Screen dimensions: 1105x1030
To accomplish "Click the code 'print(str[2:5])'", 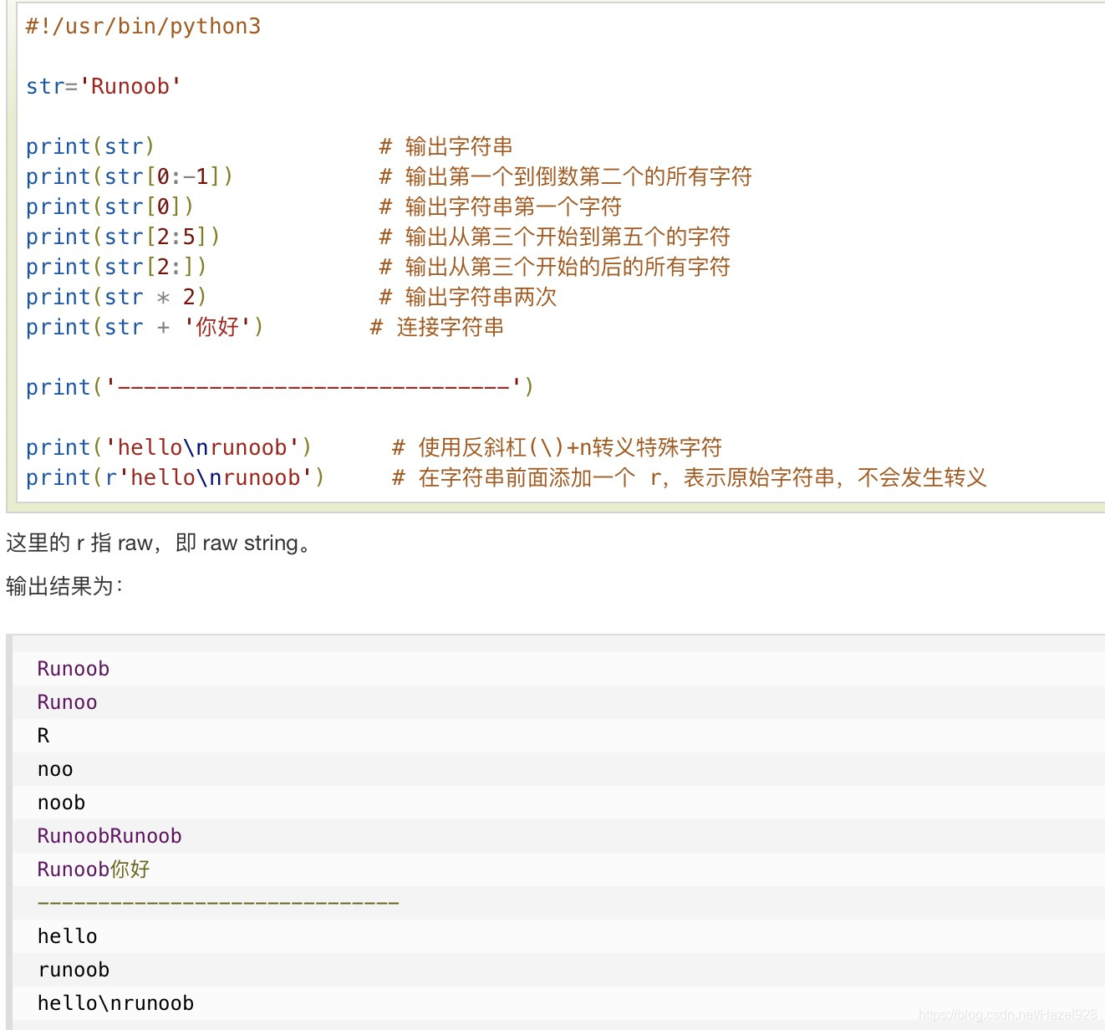I will [123, 237].
